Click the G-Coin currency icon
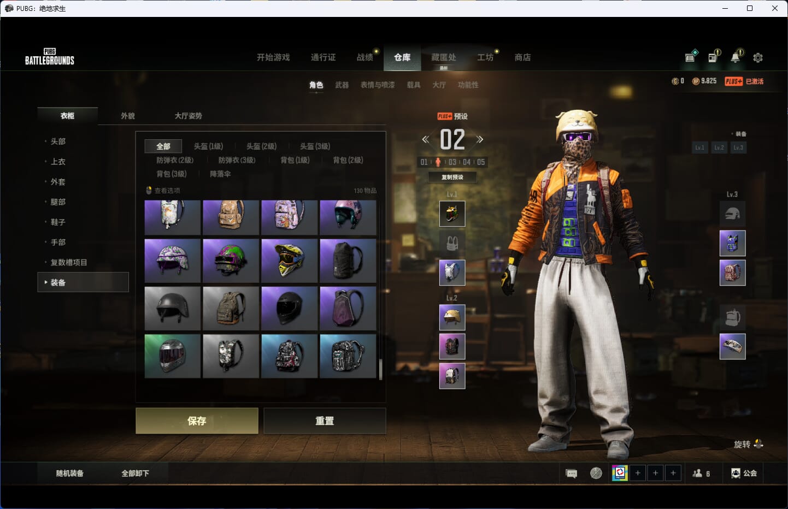This screenshot has height=509, width=788. click(x=675, y=81)
